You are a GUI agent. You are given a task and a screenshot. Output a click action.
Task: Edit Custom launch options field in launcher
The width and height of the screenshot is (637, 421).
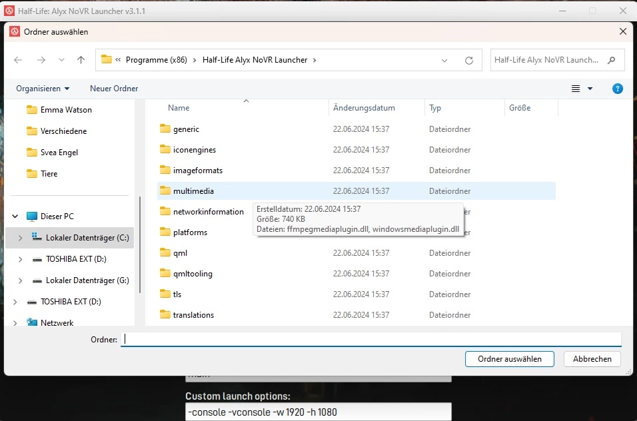click(318, 412)
